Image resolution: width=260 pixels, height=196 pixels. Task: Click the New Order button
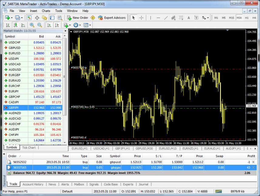click(x=77, y=18)
